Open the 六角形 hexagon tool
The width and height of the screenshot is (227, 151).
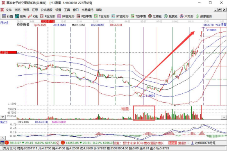click(186, 16)
